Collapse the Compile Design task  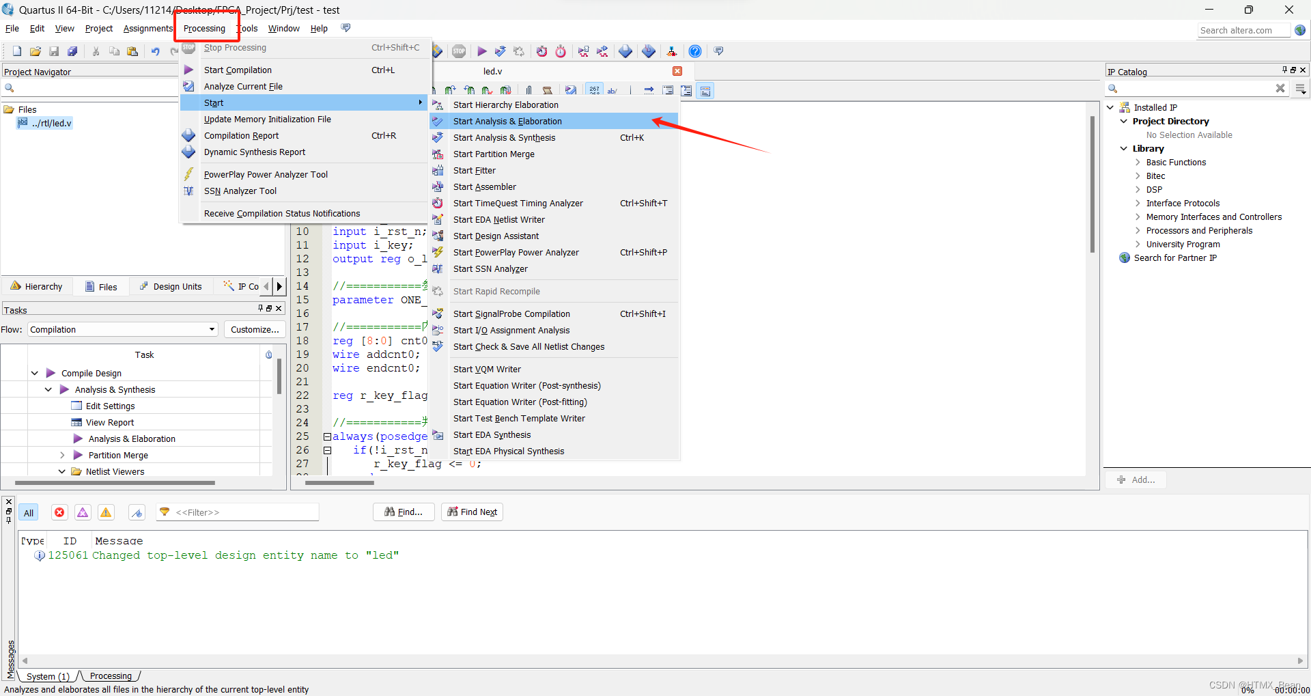pos(35,373)
